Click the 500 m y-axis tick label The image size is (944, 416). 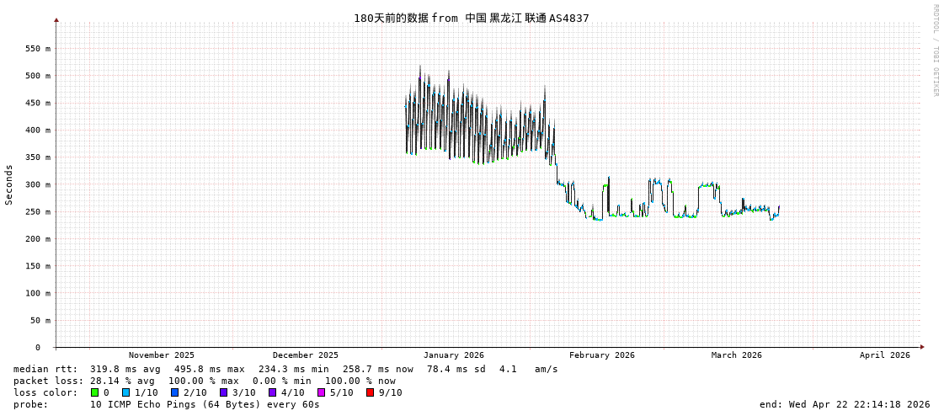32,76
